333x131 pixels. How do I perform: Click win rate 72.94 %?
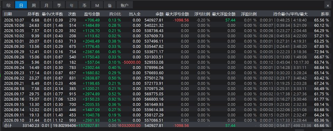[x=322, y=52]
